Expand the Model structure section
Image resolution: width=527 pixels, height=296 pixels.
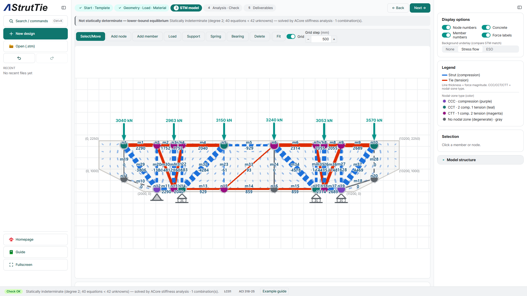480,160
